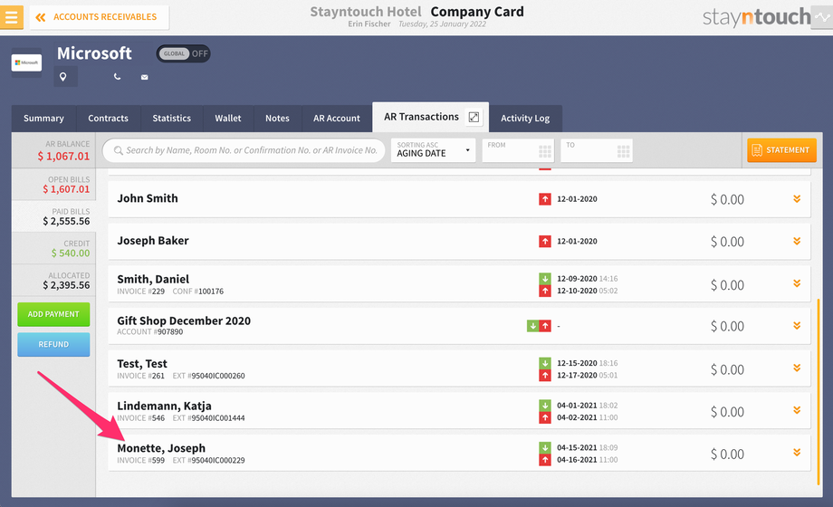Click the green Add Payment button
This screenshot has width=833, height=507.
(53, 314)
